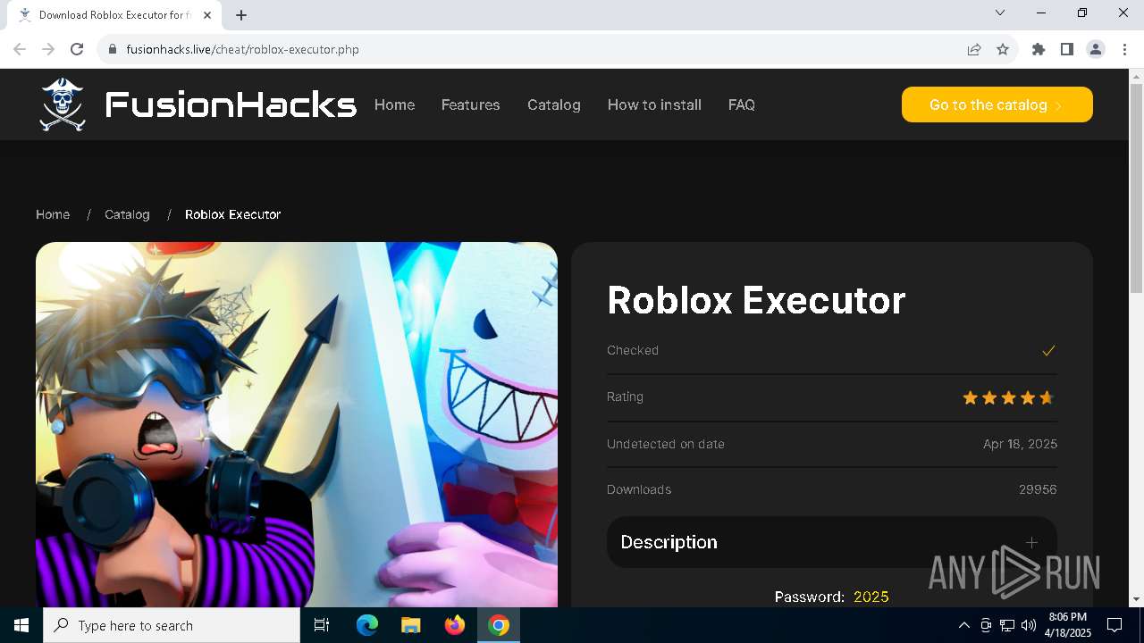Navigate to Home menu item

pos(394,104)
